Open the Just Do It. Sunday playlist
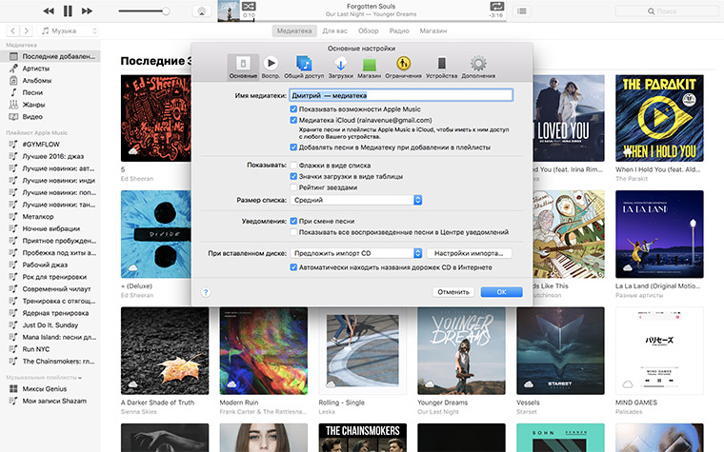 tap(50, 325)
